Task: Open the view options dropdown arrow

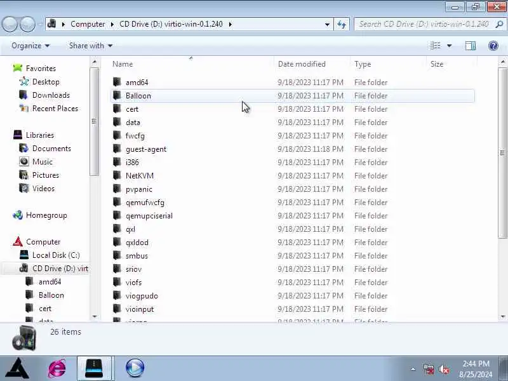Action: click(450, 46)
